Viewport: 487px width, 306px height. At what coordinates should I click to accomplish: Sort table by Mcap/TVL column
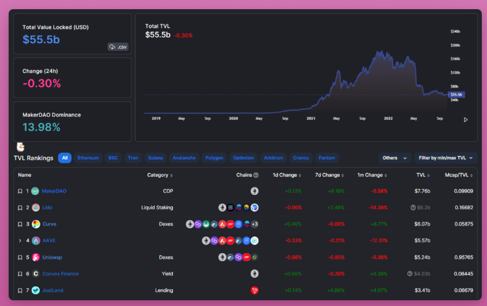[459, 175]
